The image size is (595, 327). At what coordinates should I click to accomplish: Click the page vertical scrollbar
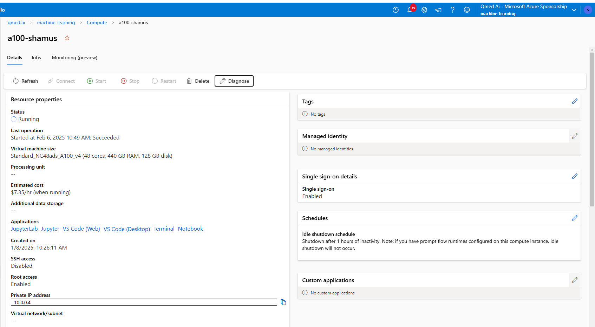(592, 130)
